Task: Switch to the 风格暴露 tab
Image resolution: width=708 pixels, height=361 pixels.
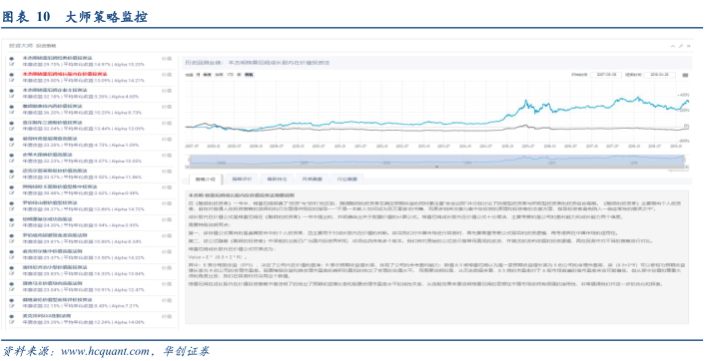Action: [312, 180]
